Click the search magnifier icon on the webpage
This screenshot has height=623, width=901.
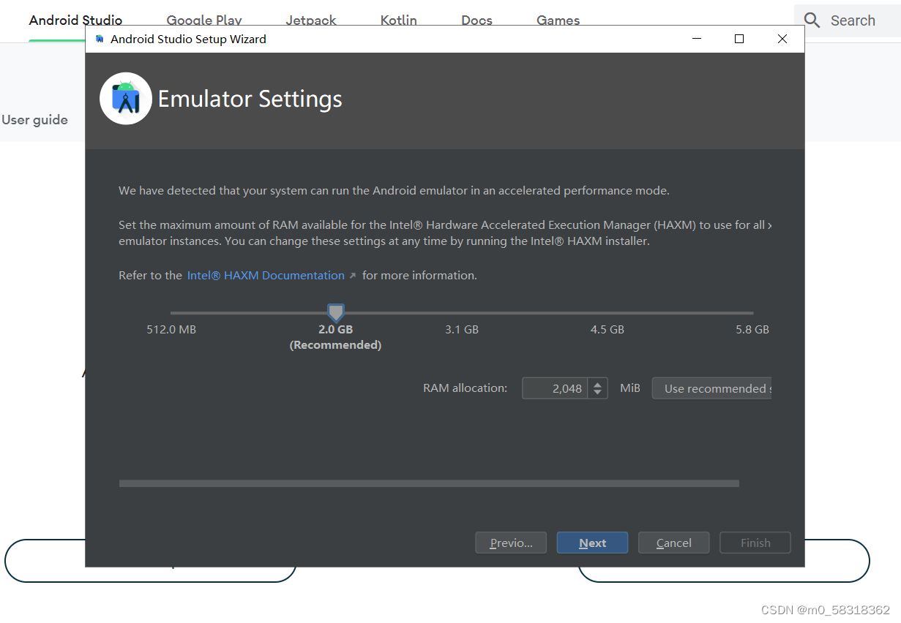(812, 20)
